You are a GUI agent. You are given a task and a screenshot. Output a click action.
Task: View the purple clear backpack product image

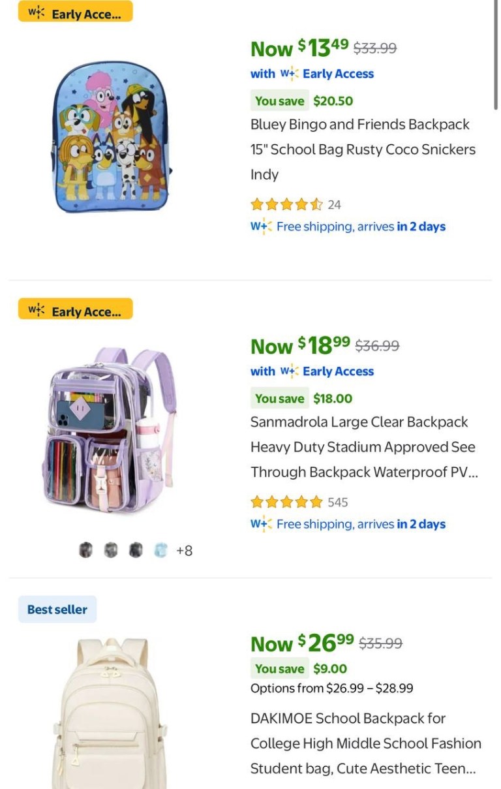pyautogui.click(x=111, y=431)
